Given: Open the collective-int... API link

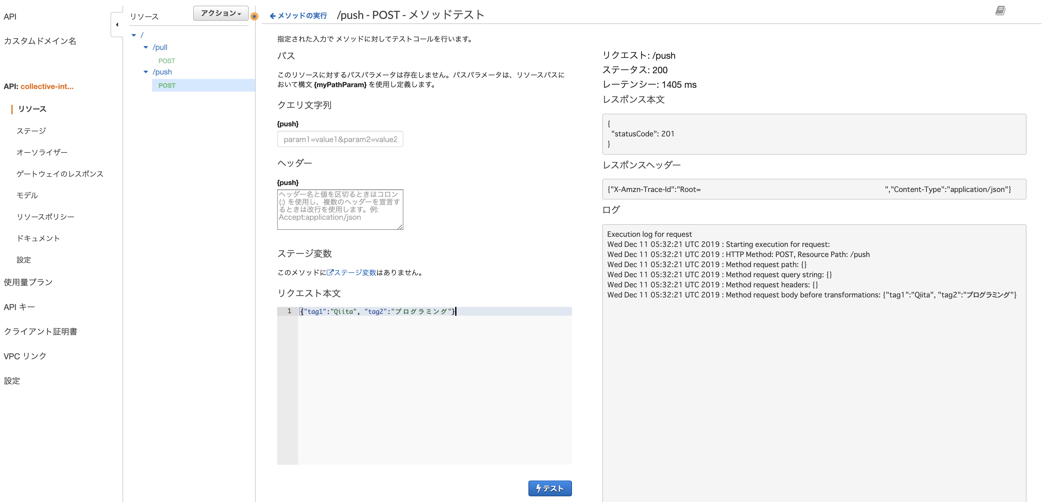Looking at the screenshot, I should click(47, 87).
